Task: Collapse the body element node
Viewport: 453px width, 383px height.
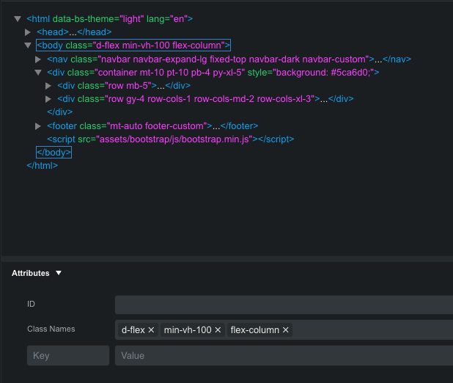Action: [x=28, y=45]
